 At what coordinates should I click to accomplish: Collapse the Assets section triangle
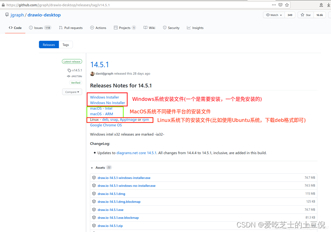[92, 168]
